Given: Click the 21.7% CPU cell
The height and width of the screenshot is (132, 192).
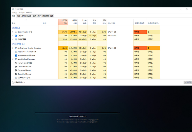Looking at the screenshot, I should 63,32.
